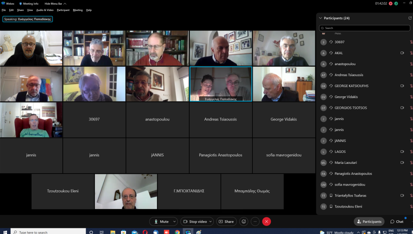Image resolution: width=413 pixels, height=234 pixels.
Task: Click the participants Search field
Action: coord(365,28)
